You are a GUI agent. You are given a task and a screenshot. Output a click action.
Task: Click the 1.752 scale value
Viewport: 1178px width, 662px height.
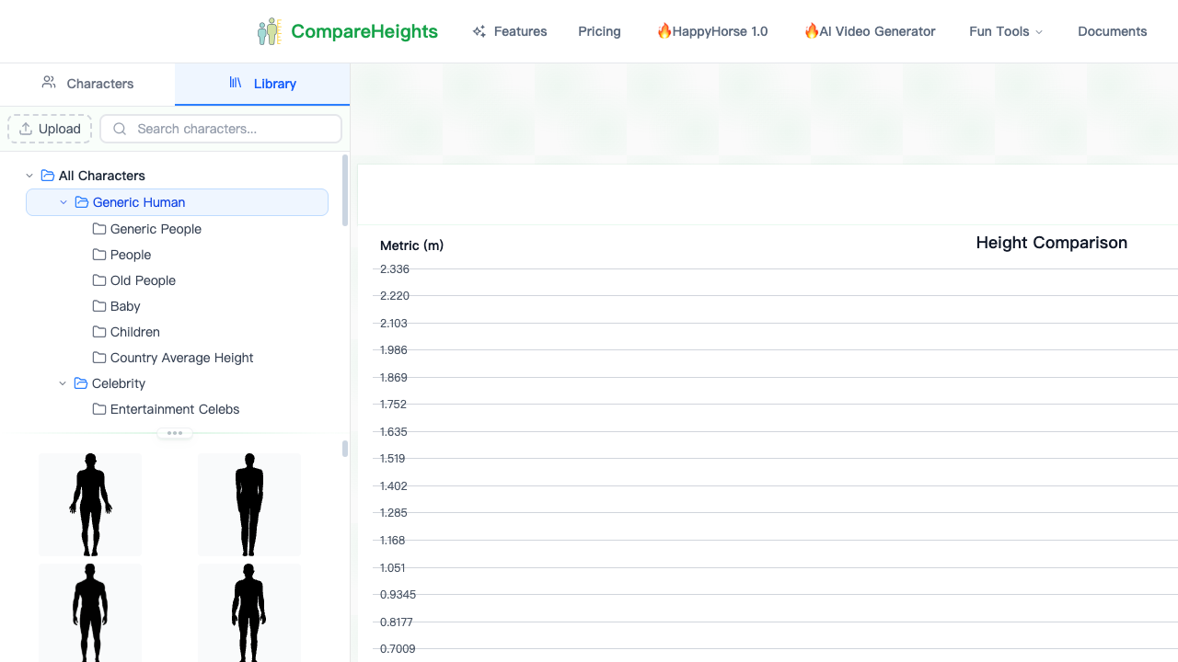pos(394,405)
